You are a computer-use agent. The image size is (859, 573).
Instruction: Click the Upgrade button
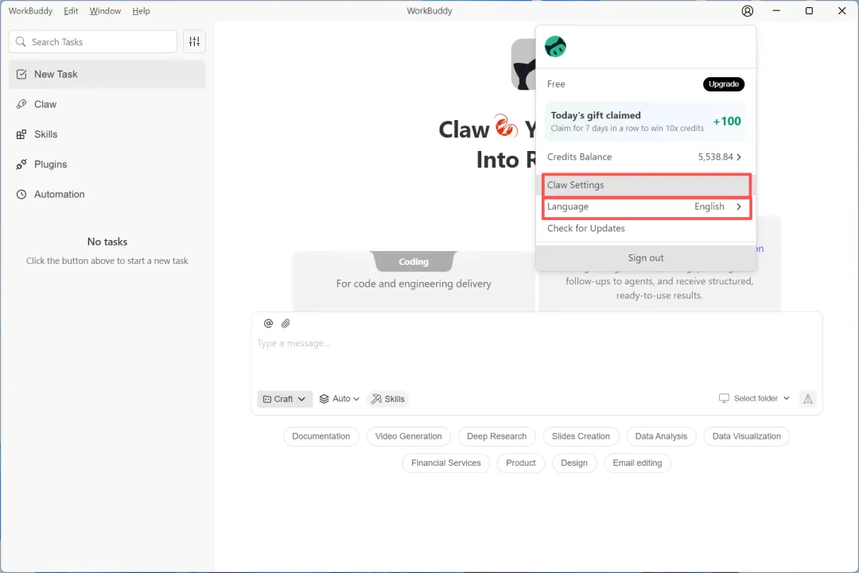click(724, 84)
